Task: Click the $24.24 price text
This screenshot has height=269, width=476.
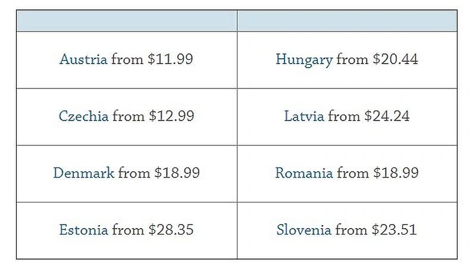Action: click(x=387, y=116)
